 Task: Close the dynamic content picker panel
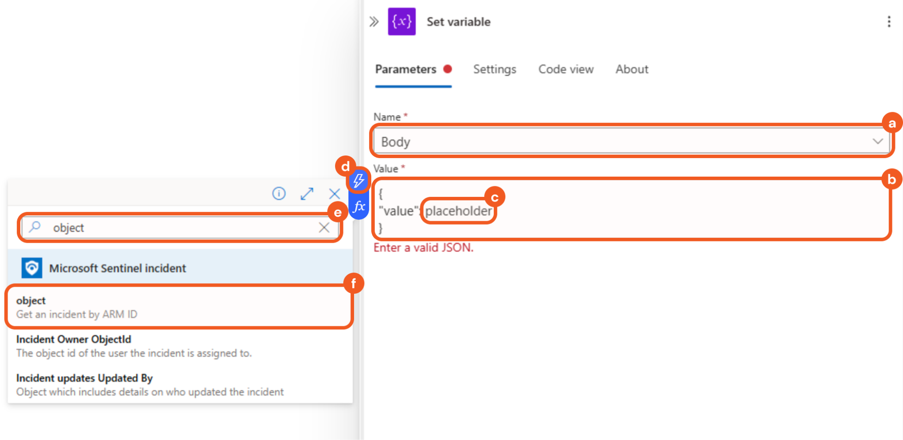coord(335,193)
